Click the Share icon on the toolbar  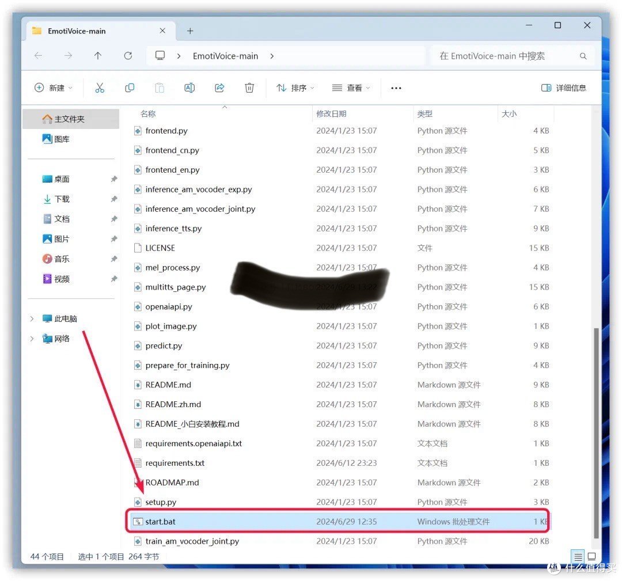[219, 88]
